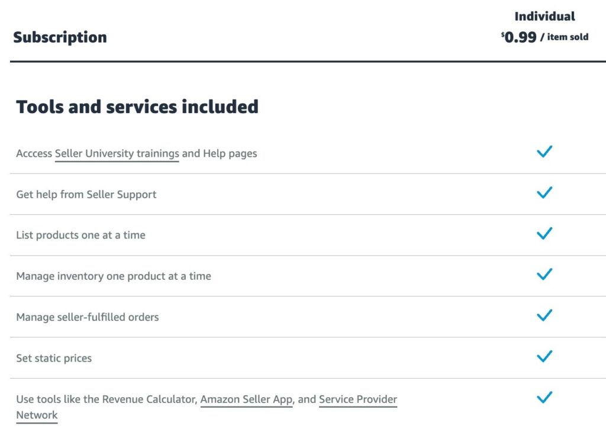This screenshot has height=432, width=606.
Task: Open the Amazon Seller App link
Action: pyautogui.click(x=246, y=399)
